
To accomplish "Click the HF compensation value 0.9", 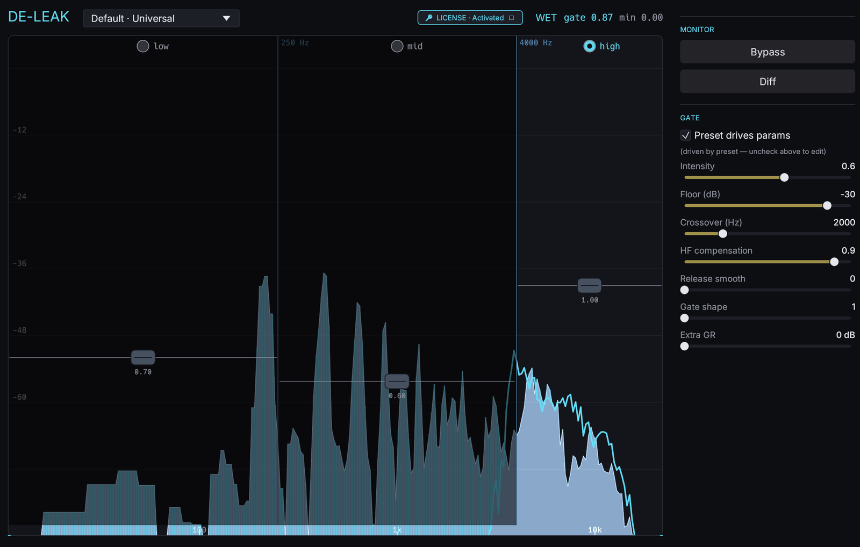I will tap(848, 251).
